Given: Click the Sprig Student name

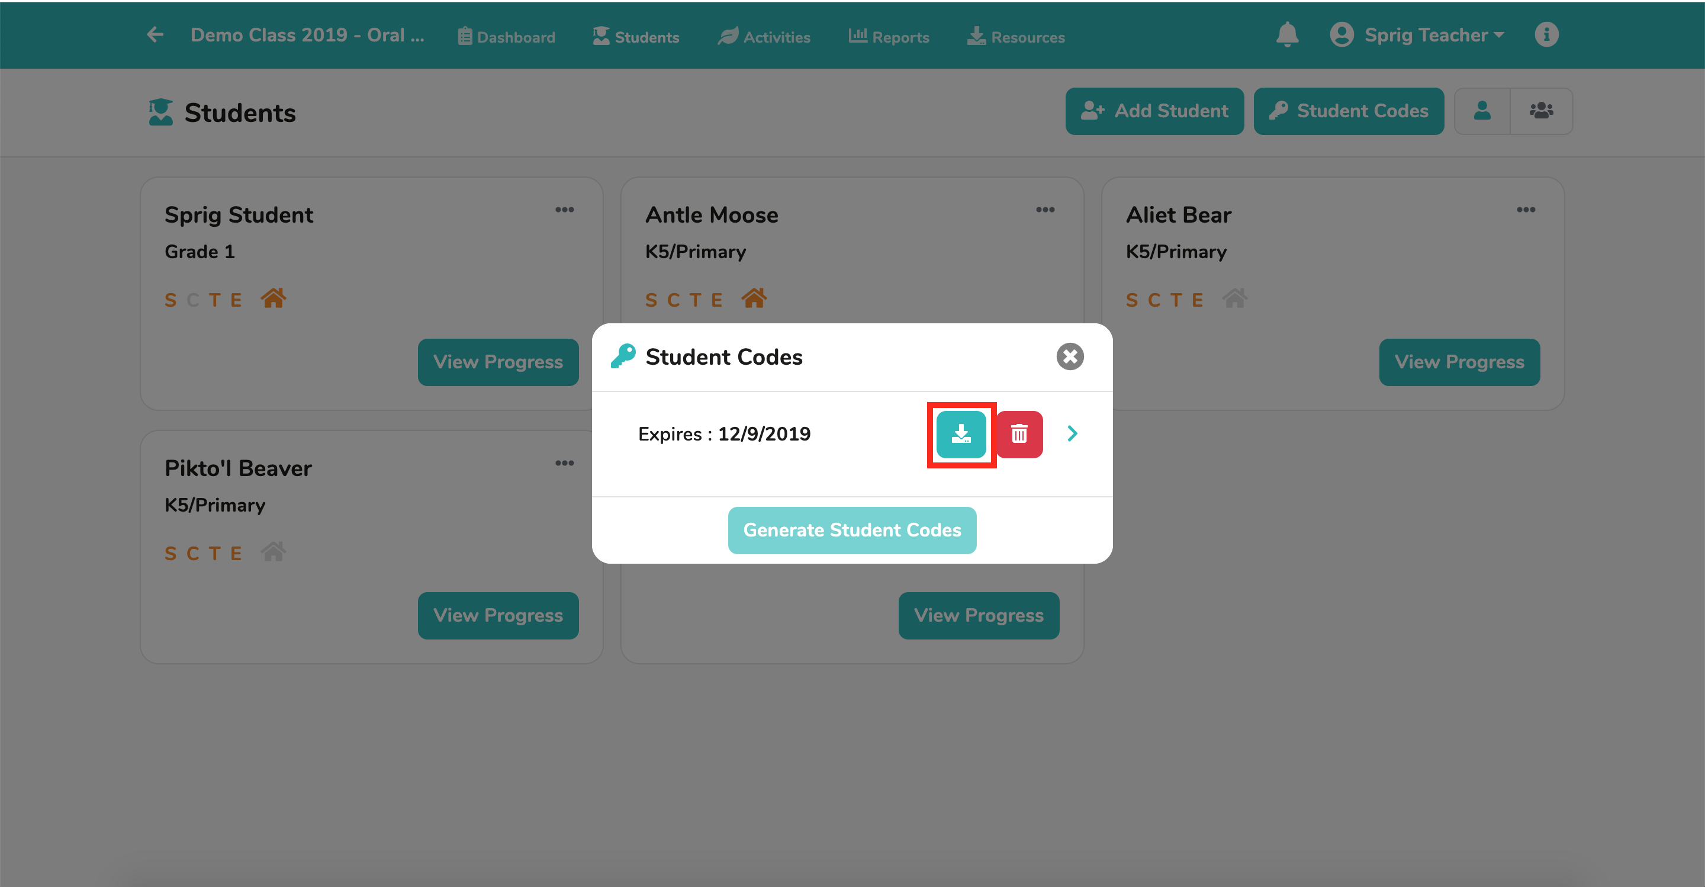Looking at the screenshot, I should (x=239, y=214).
